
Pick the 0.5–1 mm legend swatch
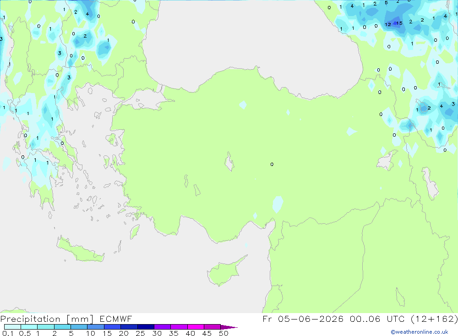click(29, 327)
